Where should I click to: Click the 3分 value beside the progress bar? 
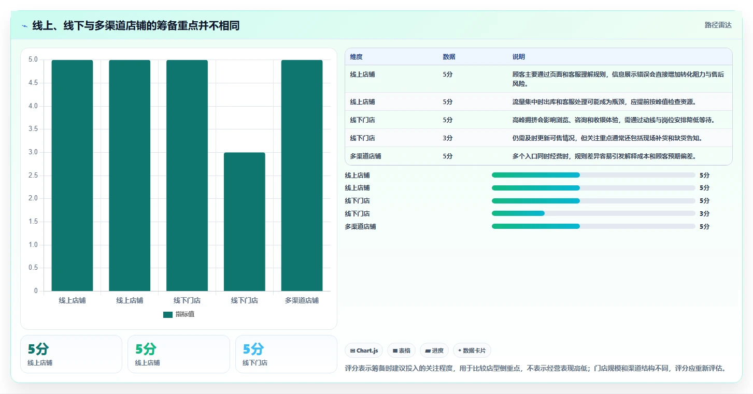pos(704,214)
